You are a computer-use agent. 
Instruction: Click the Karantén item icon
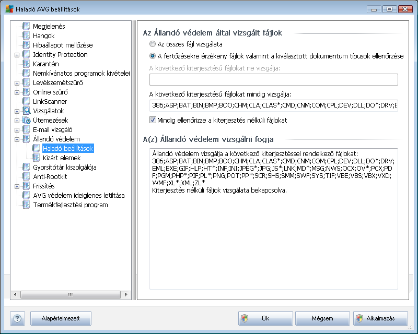[x=26, y=64]
